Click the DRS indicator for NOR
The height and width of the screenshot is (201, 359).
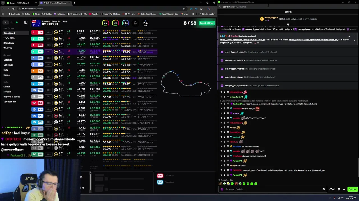point(49,71)
